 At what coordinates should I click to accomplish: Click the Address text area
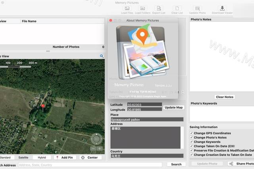point(146,138)
